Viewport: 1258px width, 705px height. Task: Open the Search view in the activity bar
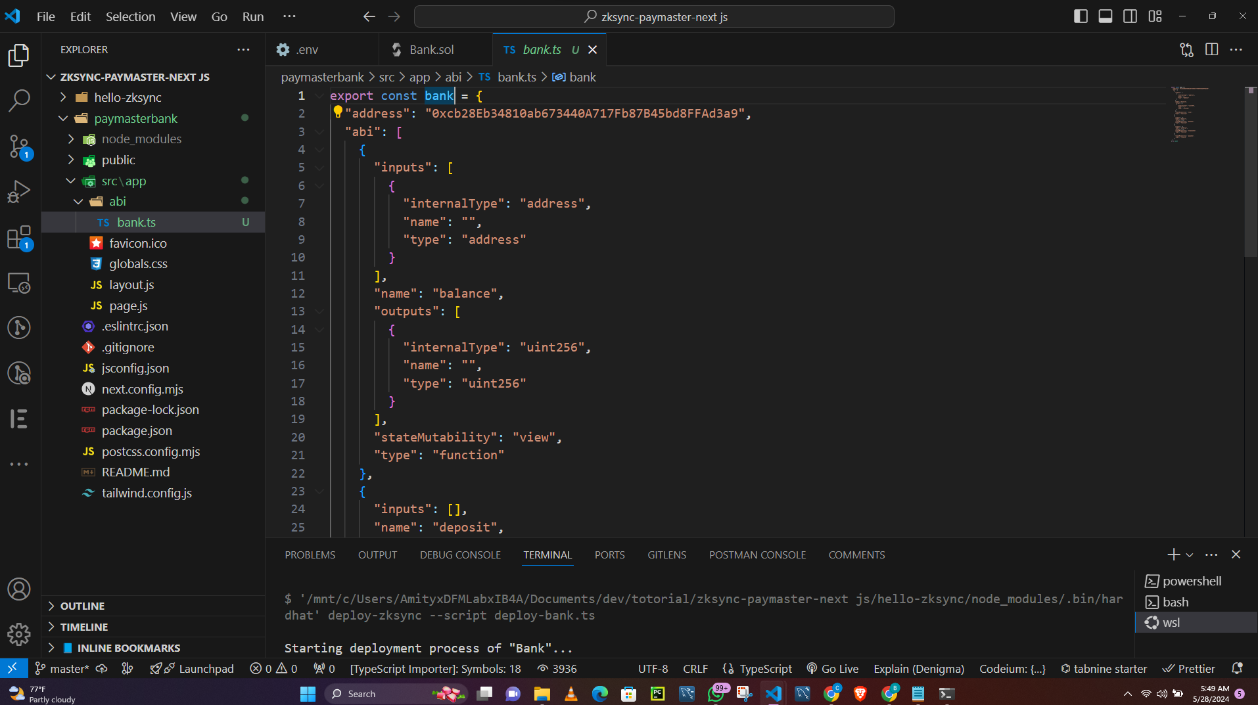[18, 100]
